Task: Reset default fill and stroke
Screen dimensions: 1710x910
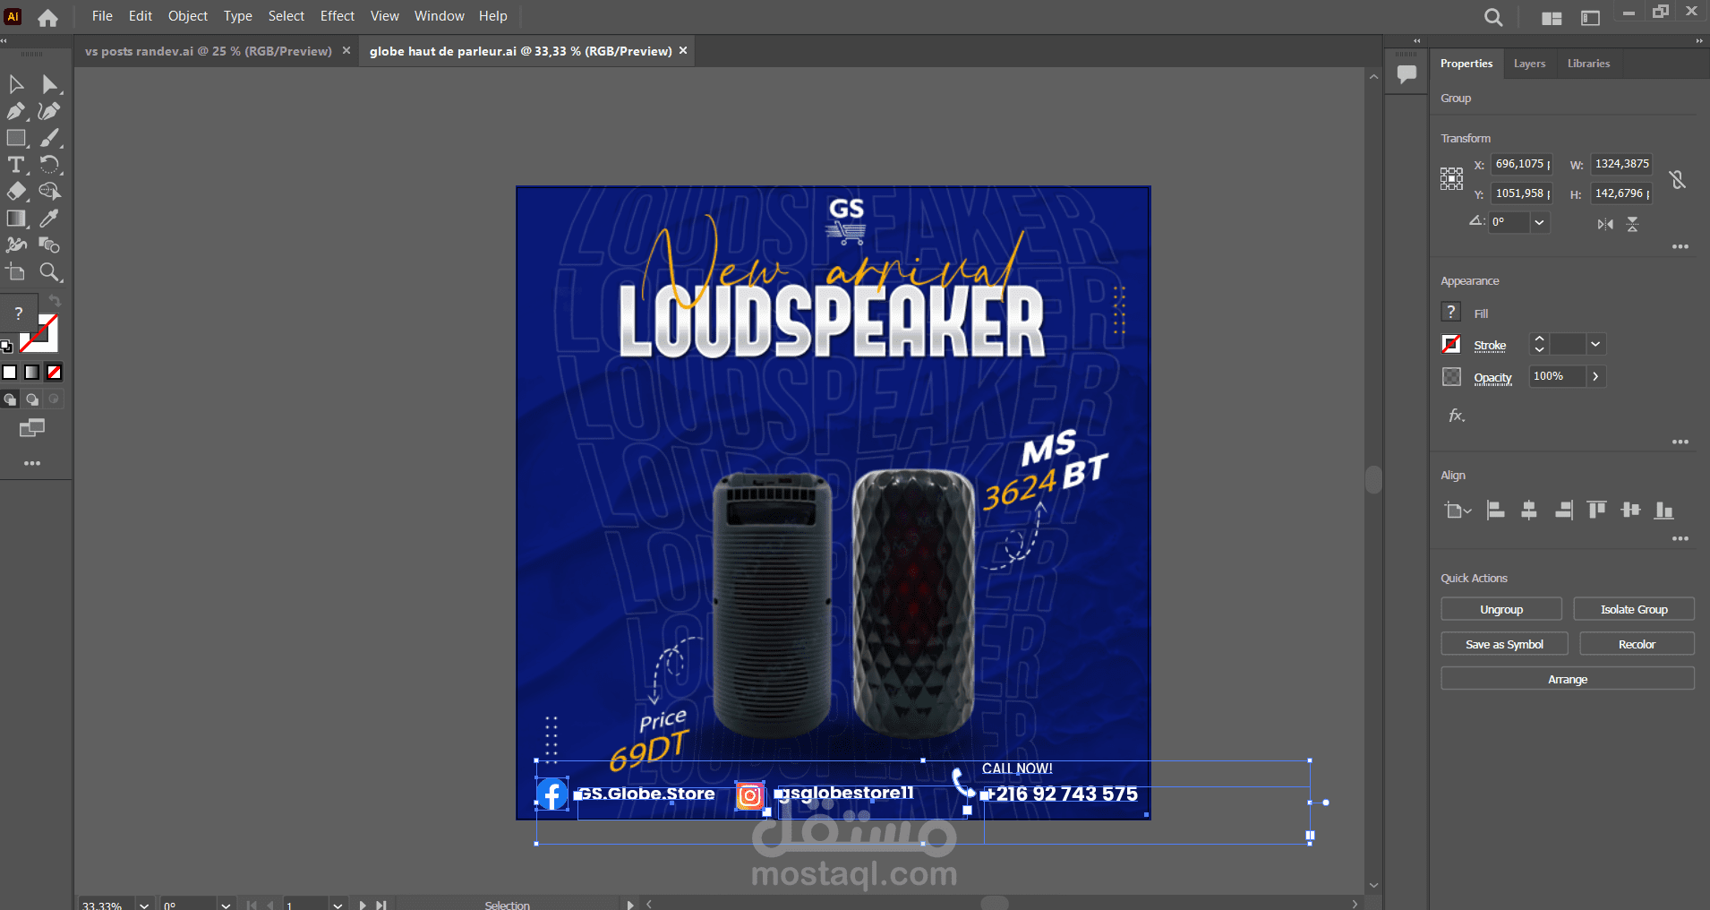Action: coord(6,346)
